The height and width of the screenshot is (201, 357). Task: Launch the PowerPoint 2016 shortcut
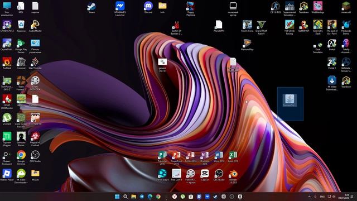(x=176, y=157)
